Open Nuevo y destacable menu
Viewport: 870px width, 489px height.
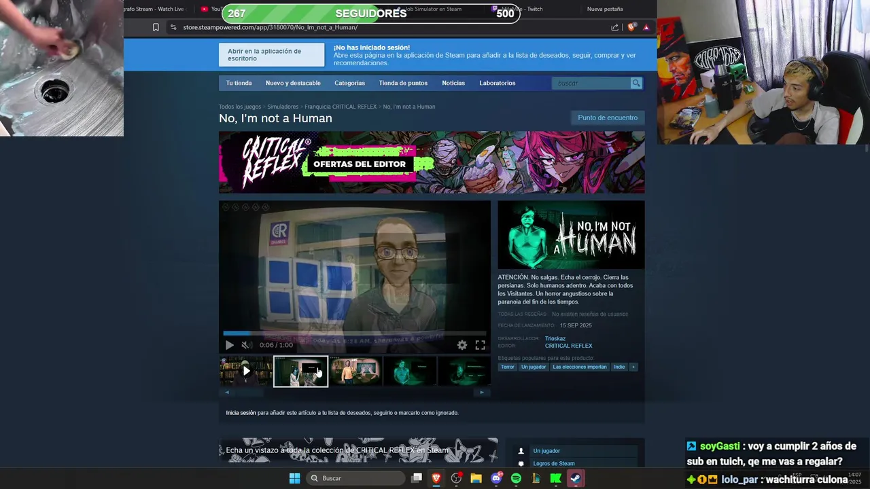tap(293, 83)
